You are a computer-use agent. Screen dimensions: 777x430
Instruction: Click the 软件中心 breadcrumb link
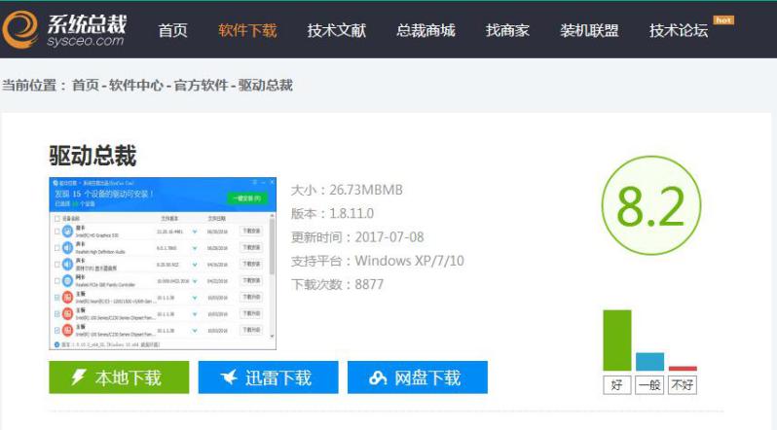coord(135,86)
